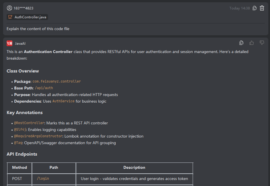Click the Description table column header
The image size is (270, 186).
(134, 168)
